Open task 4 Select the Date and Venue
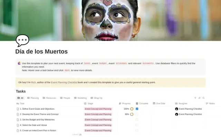221x137 pixels. tap(33, 125)
